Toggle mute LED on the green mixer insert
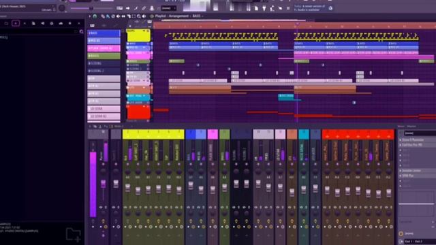Image resolution: width=436 pixels, height=245 pixels. (x=224, y=164)
